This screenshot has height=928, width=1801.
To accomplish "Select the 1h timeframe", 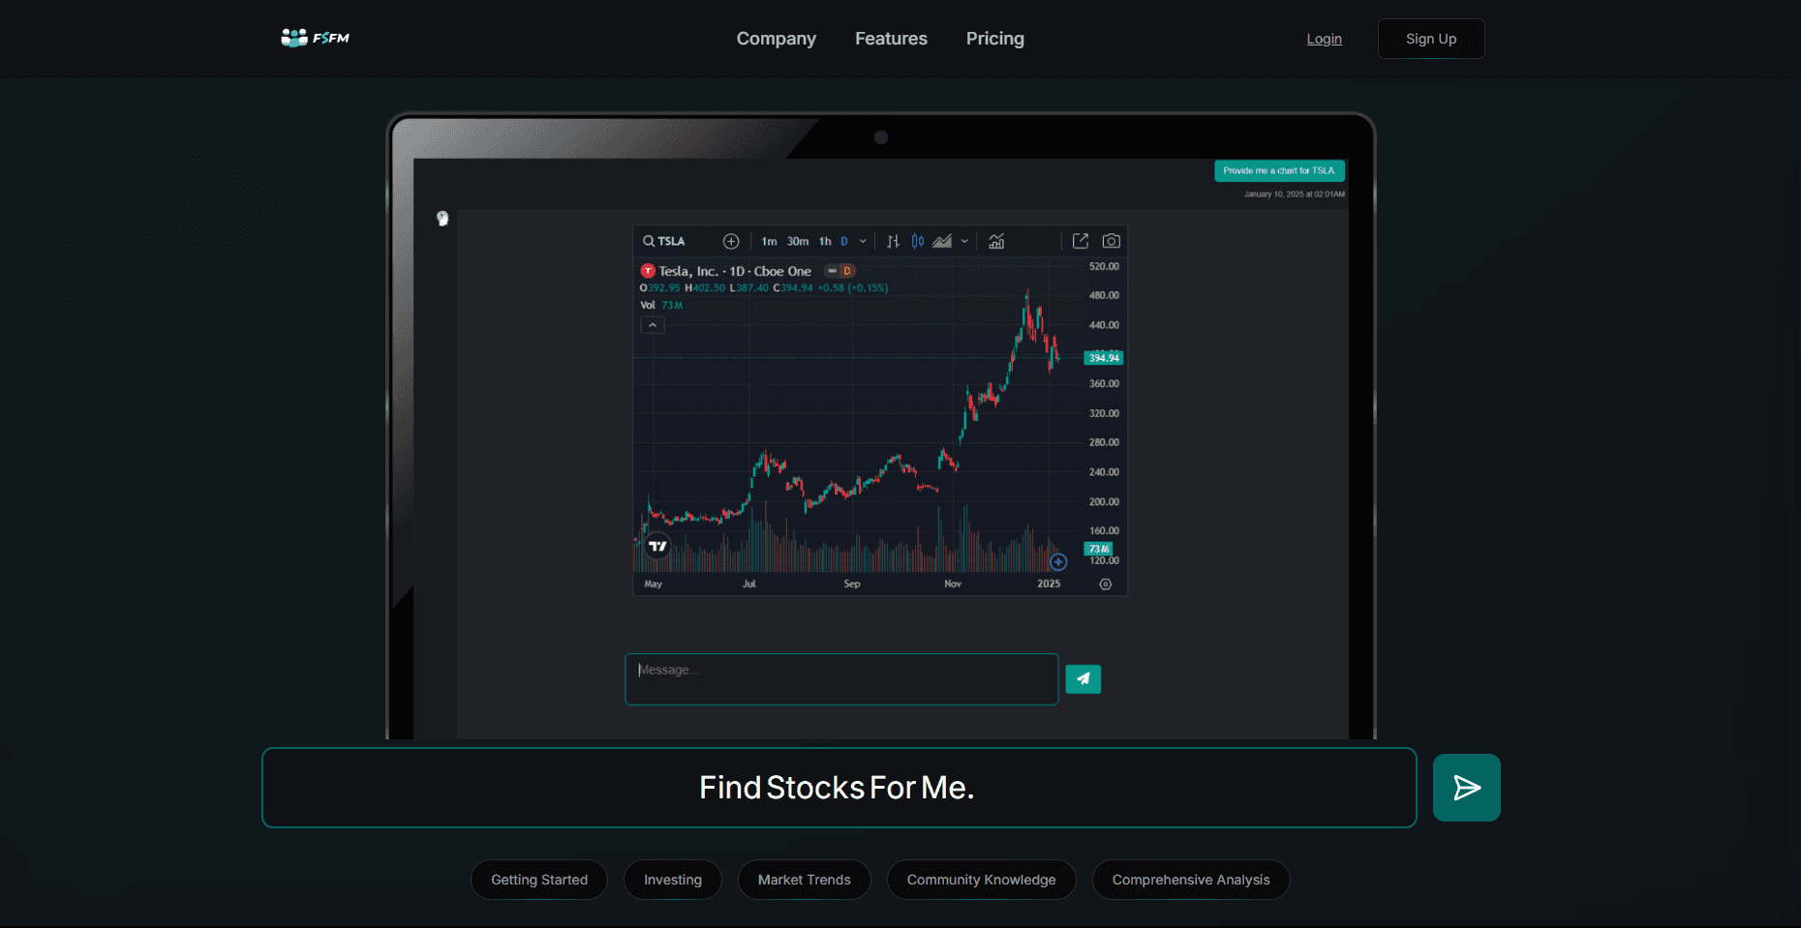I will pos(825,241).
